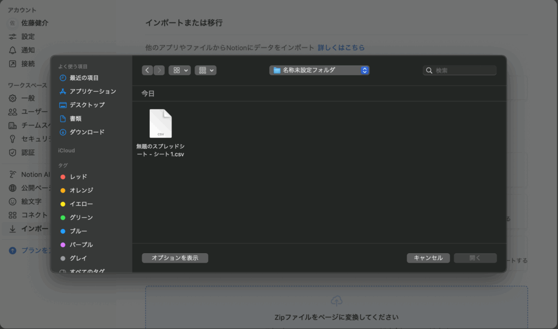Select 通知 in the Notion sidebar
The image size is (558, 329).
(x=28, y=50)
